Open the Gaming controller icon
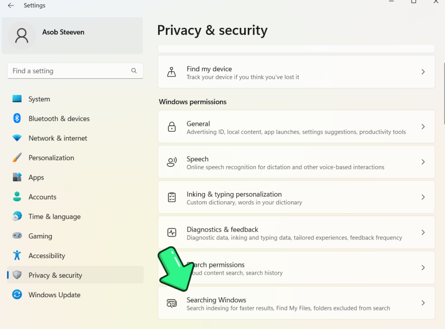 click(17, 236)
